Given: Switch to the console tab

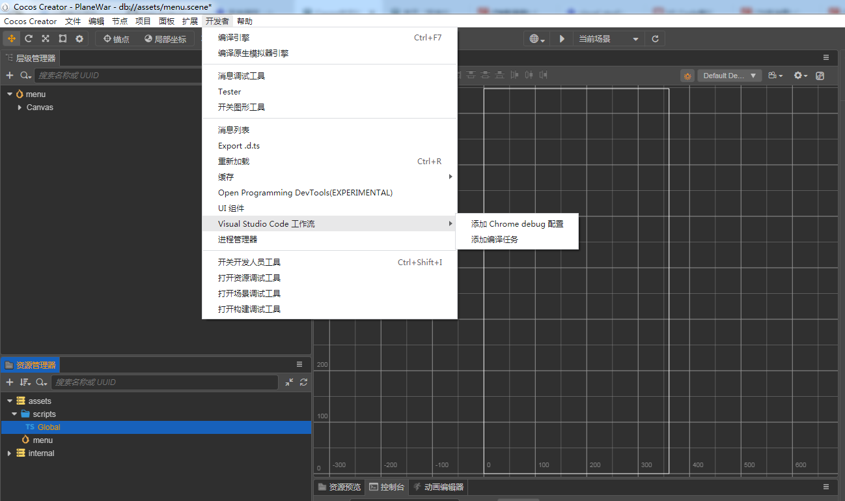Looking at the screenshot, I should (386, 487).
